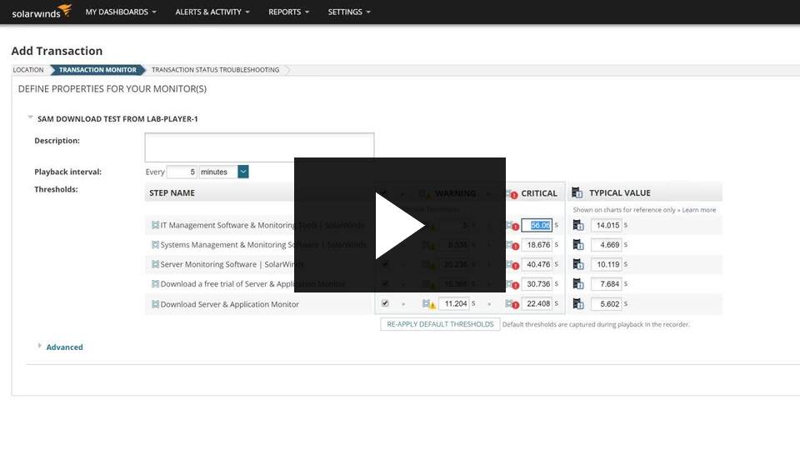
Task: Click warning icon in Download Server row
Action: pyautogui.click(x=428, y=304)
